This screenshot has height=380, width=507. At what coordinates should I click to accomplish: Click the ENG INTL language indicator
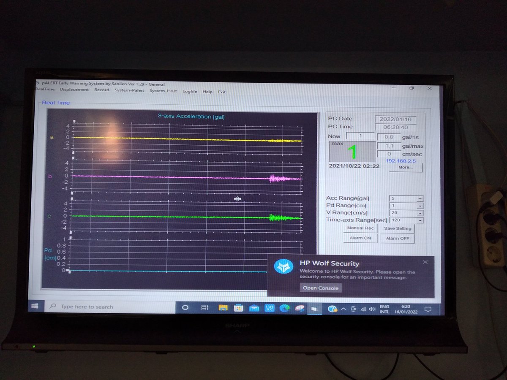pos(384,309)
